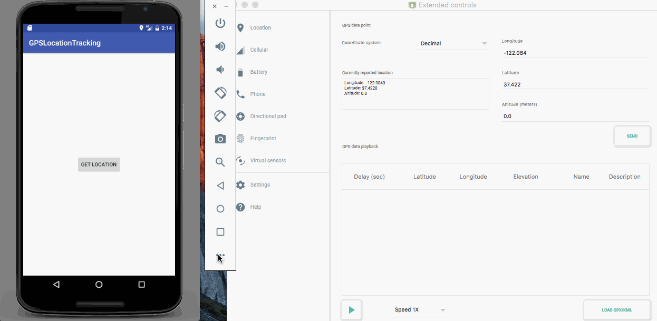Expand the more options menu below Overview

click(x=220, y=255)
